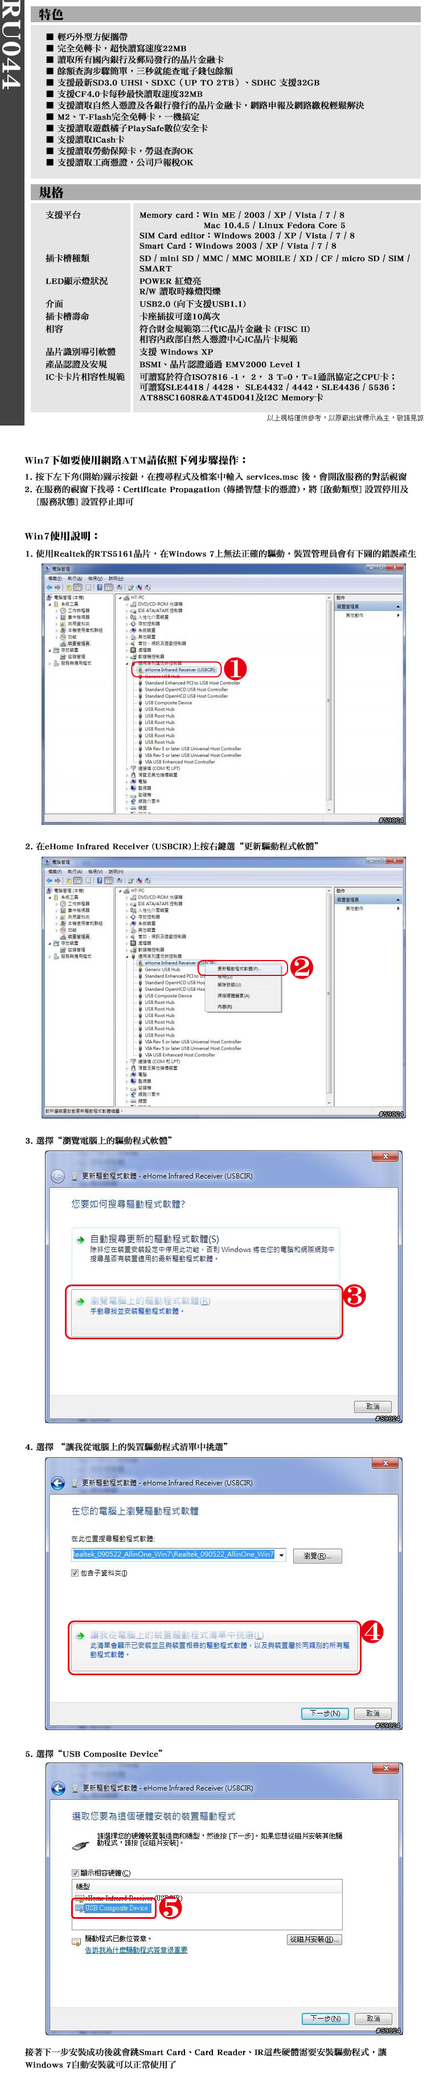Toggle the 顯示相容硬體 checkbox

(x=76, y=1872)
